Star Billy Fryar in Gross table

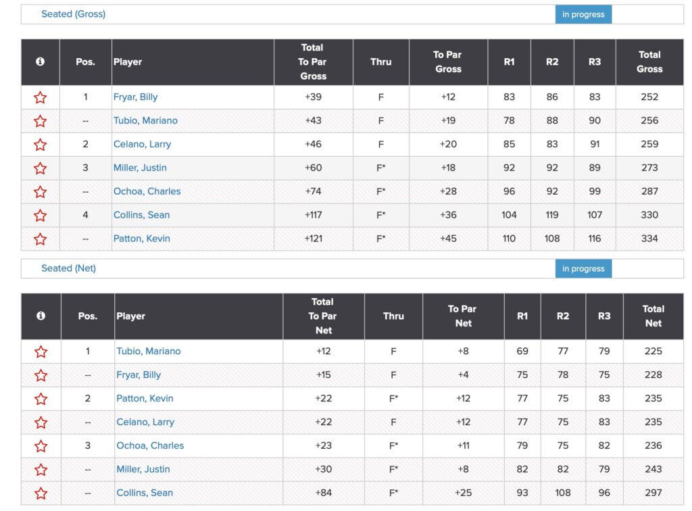click(x=41, y=97)
